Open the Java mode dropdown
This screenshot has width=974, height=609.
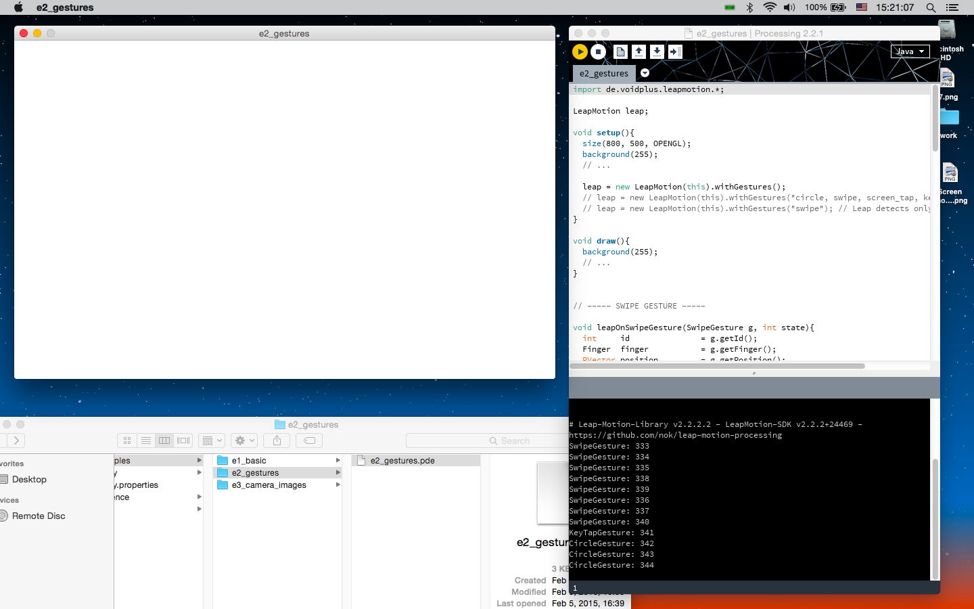click(x=910, y=51)
